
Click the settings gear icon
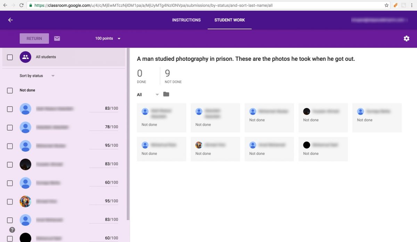(x=407, y=38)
